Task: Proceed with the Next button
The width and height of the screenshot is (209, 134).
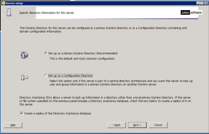Action: [137, 125]
